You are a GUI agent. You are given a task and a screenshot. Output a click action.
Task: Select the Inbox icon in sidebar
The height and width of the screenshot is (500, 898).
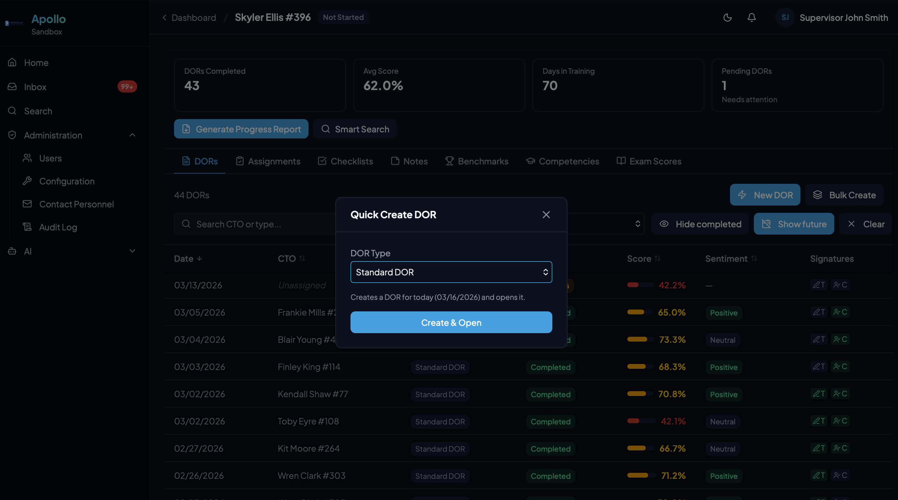click(x=12, y=86)
